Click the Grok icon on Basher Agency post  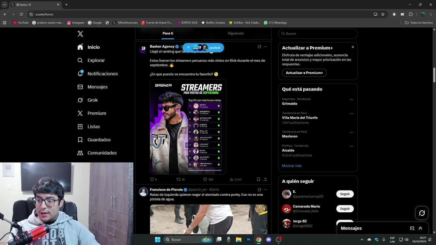(259, 47)
